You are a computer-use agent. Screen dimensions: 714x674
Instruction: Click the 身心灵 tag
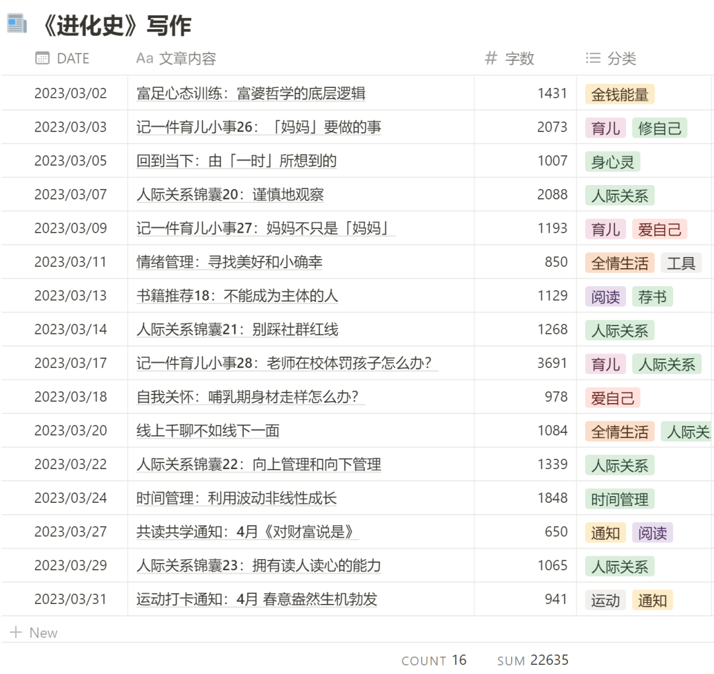pyautogui.click(x=612, y=161)
